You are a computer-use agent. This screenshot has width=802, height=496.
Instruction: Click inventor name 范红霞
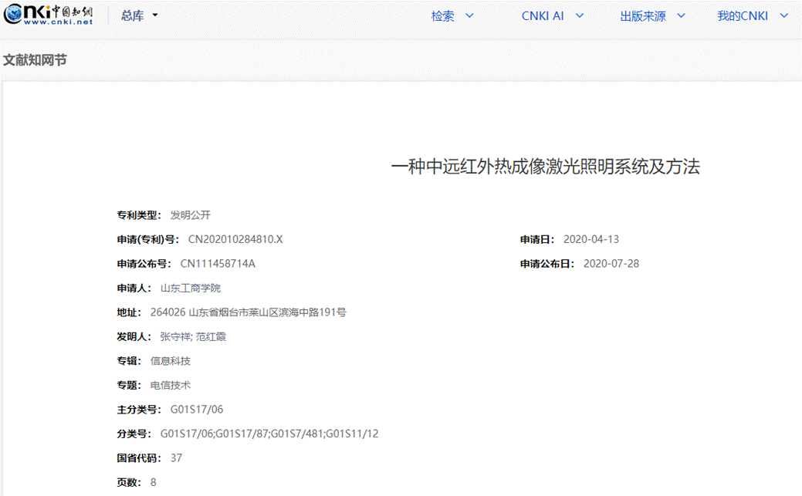coord(211,337)
